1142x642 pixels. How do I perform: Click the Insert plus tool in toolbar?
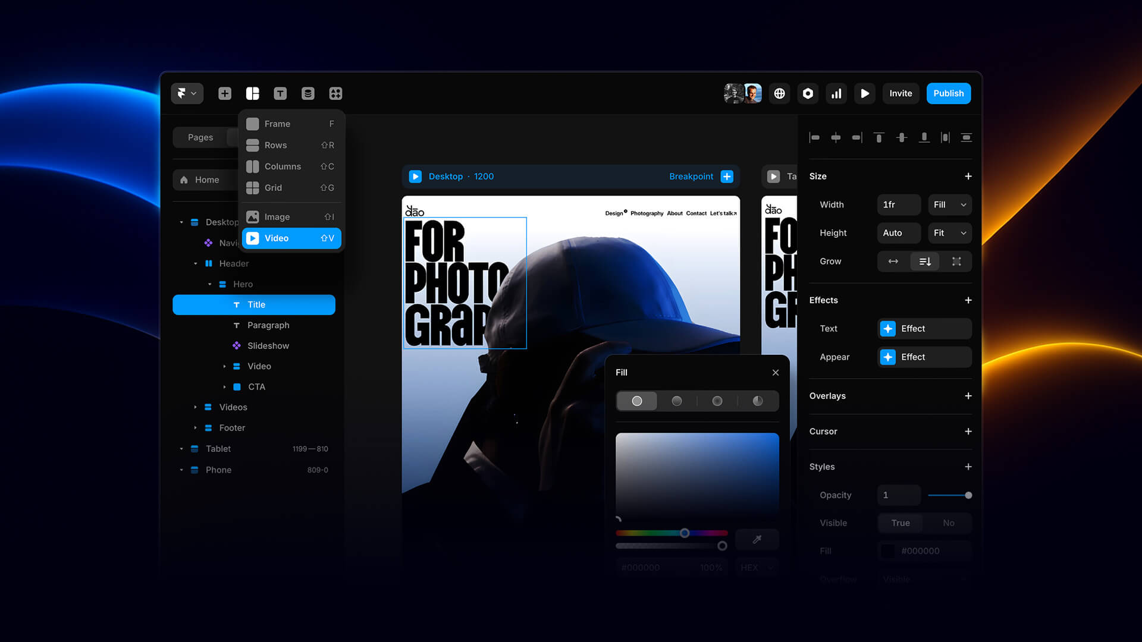pyautogui.click(x=225, y=93)
